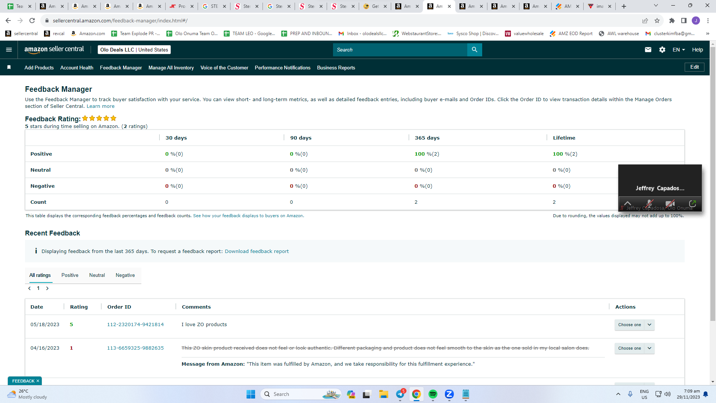Image resolution: width=716 pixels, height=403 pixels.
Task: Open the buyer messages envelope icon
Action: click(x=648, y=50)
